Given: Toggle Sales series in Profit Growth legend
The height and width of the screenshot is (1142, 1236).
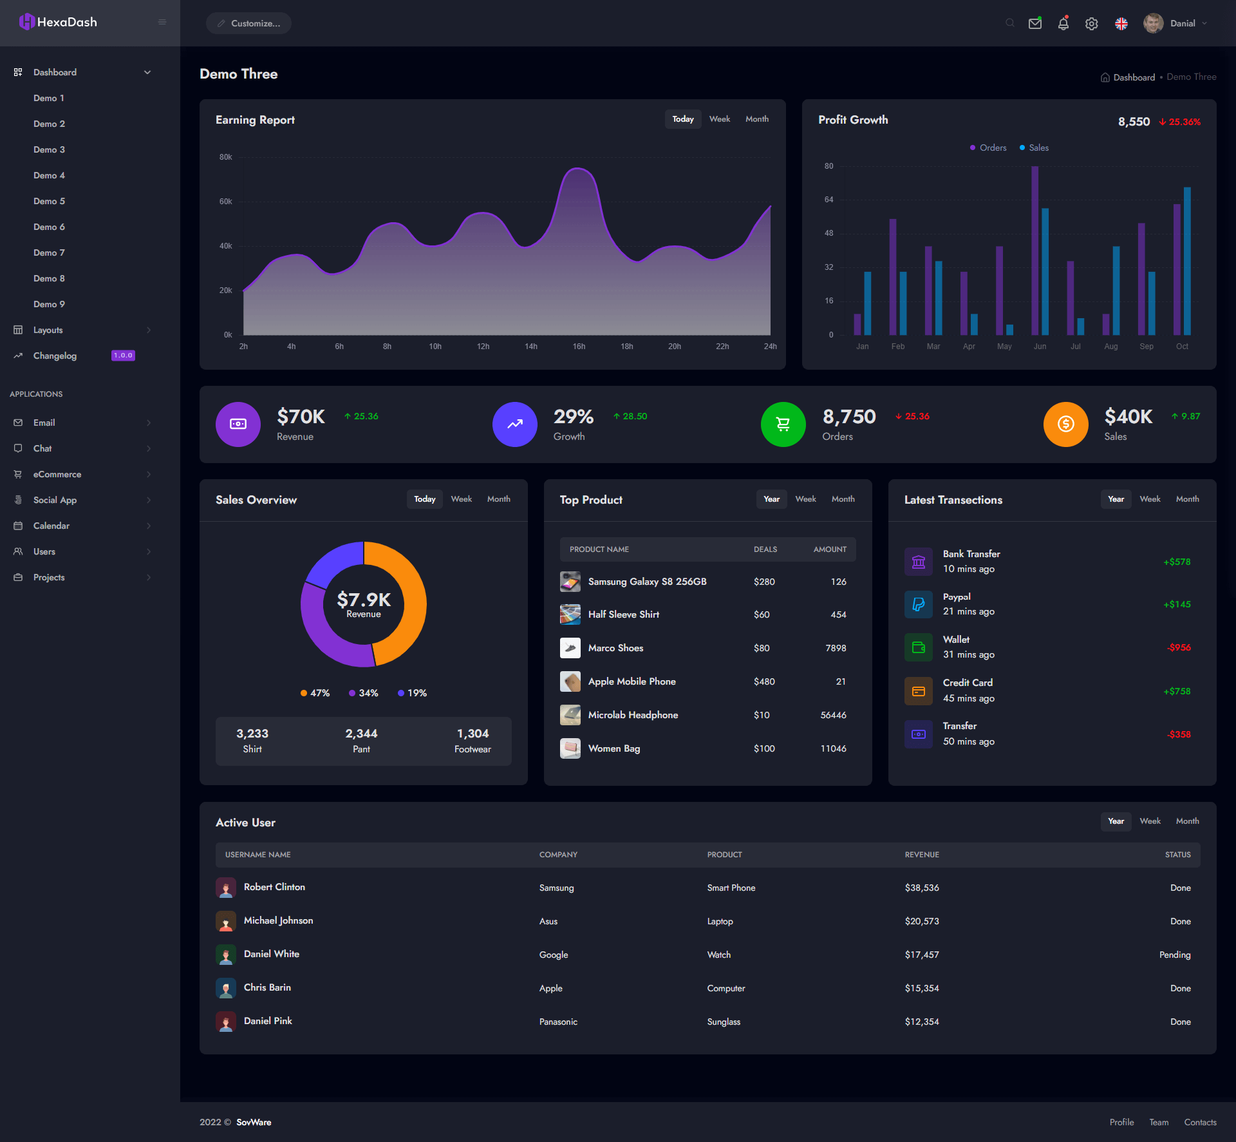Looking at the screenshot, I should coord(1035,148).
